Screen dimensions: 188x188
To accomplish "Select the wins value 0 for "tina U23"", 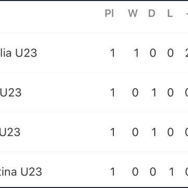I will (135, 172).
